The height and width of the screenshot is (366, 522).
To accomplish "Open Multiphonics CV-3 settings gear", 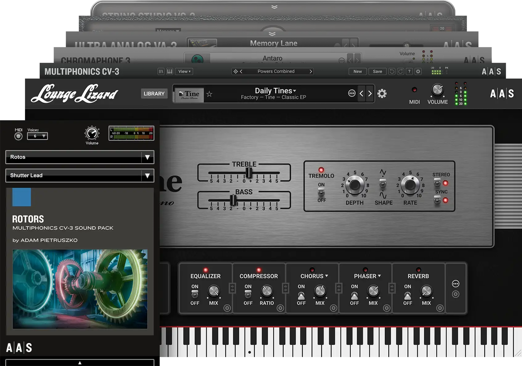I will [x=418, y=71].
